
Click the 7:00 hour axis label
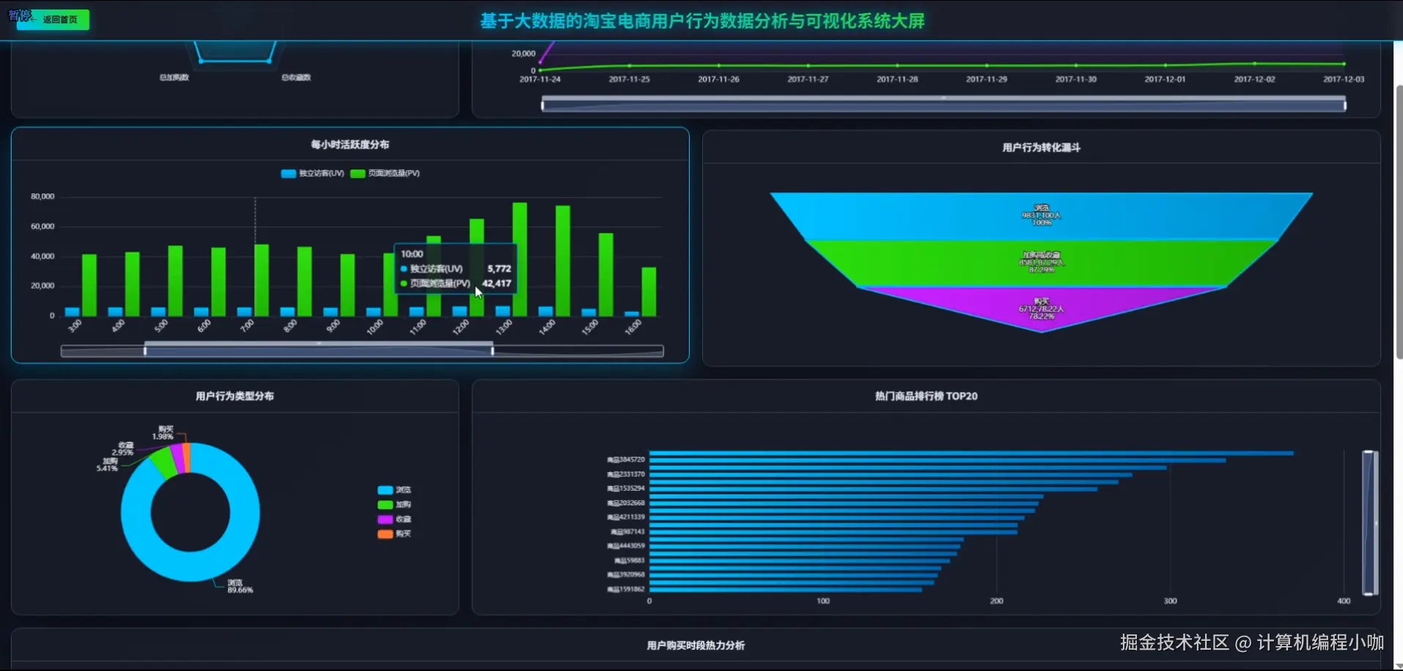247,325
